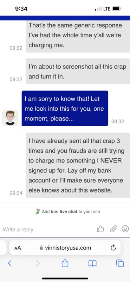Follow the Add free live chat link
The image size is (130, 282).
pyautogui.click(x=67, y=211)
